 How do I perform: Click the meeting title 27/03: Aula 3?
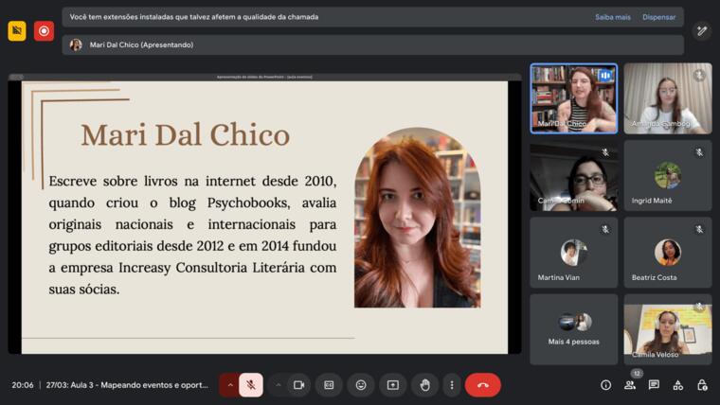pos(127,385)
